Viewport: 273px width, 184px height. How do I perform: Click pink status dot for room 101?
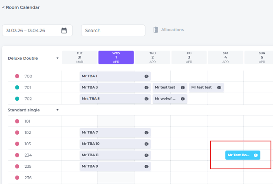(x=17, y=121)
